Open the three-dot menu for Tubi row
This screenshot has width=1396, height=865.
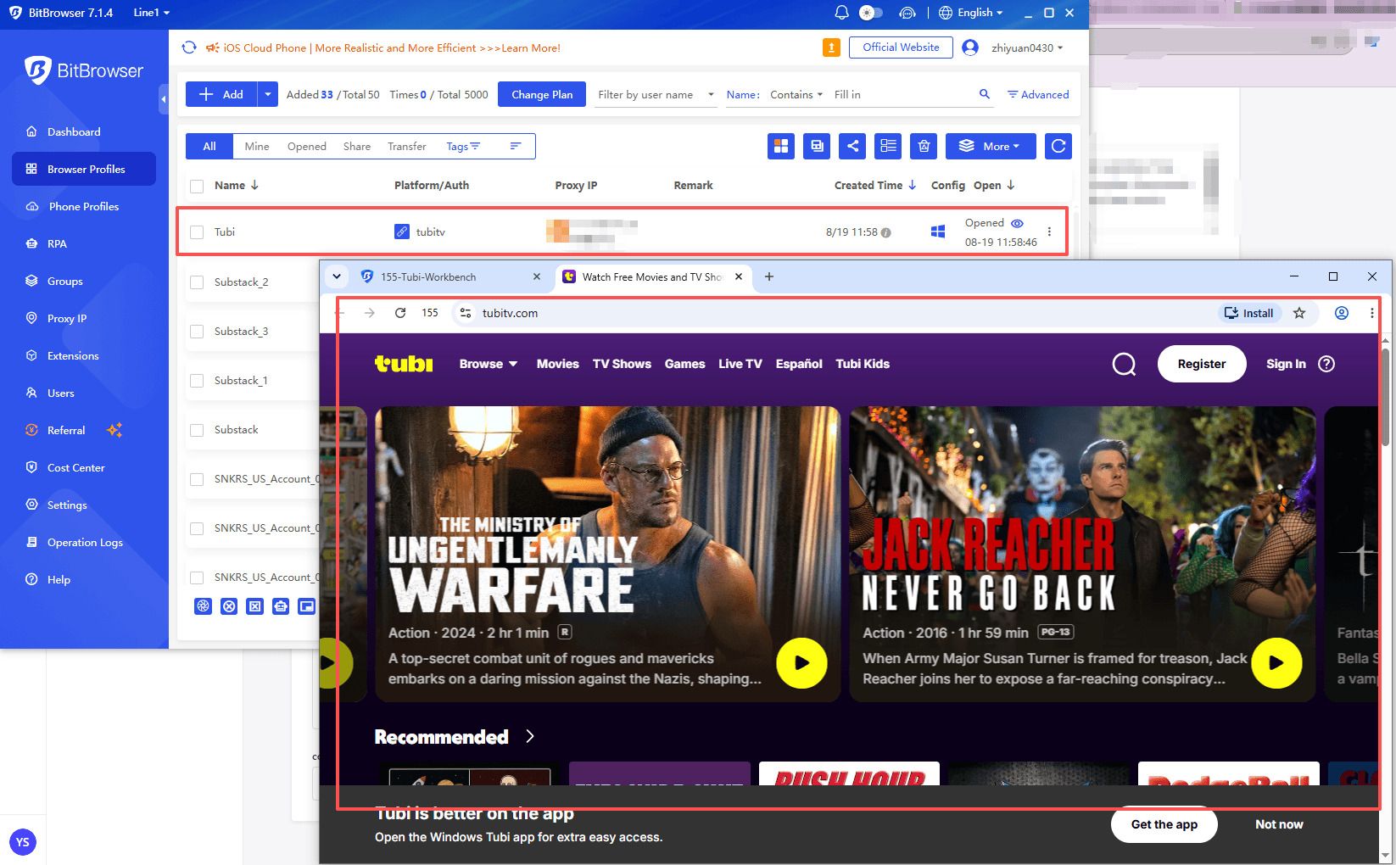(1049, 232)
